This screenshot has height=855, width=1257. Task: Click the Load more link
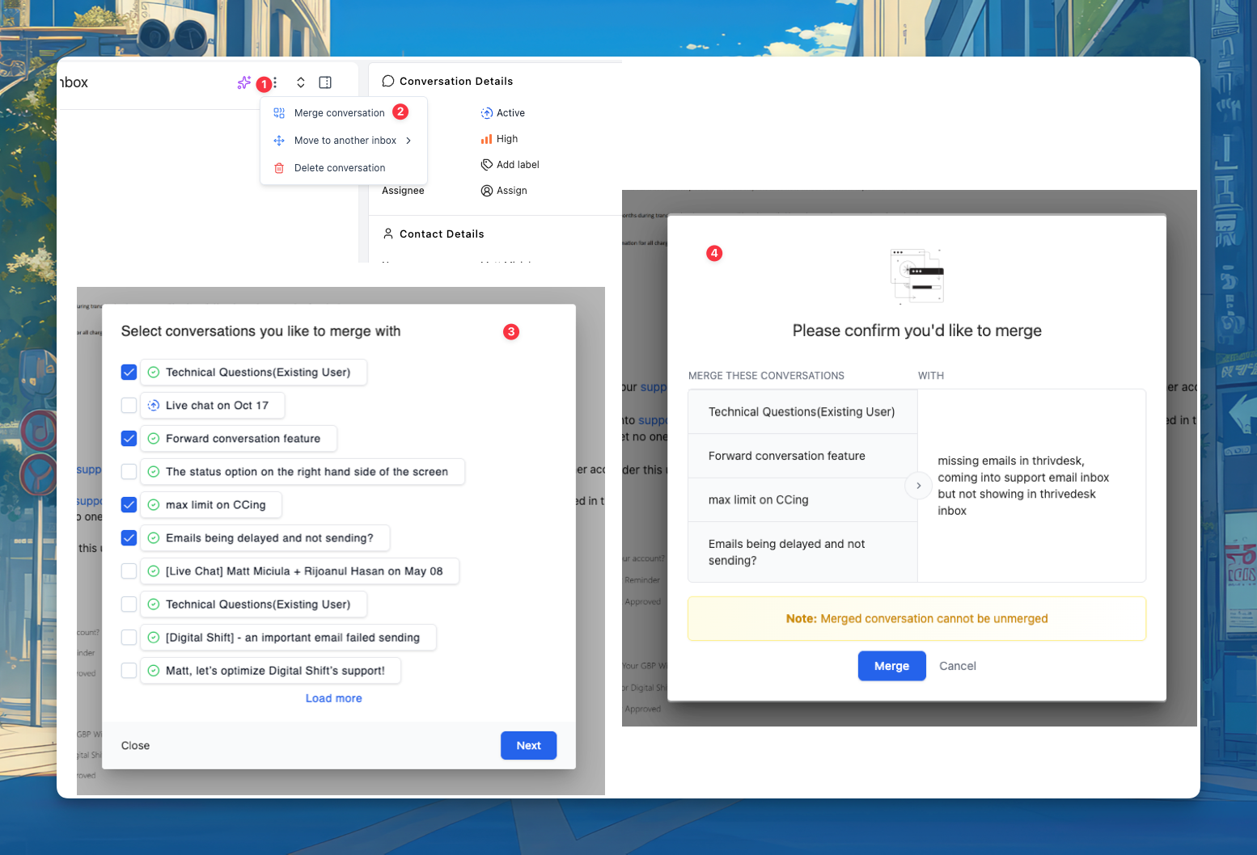[x=333, y=698]
